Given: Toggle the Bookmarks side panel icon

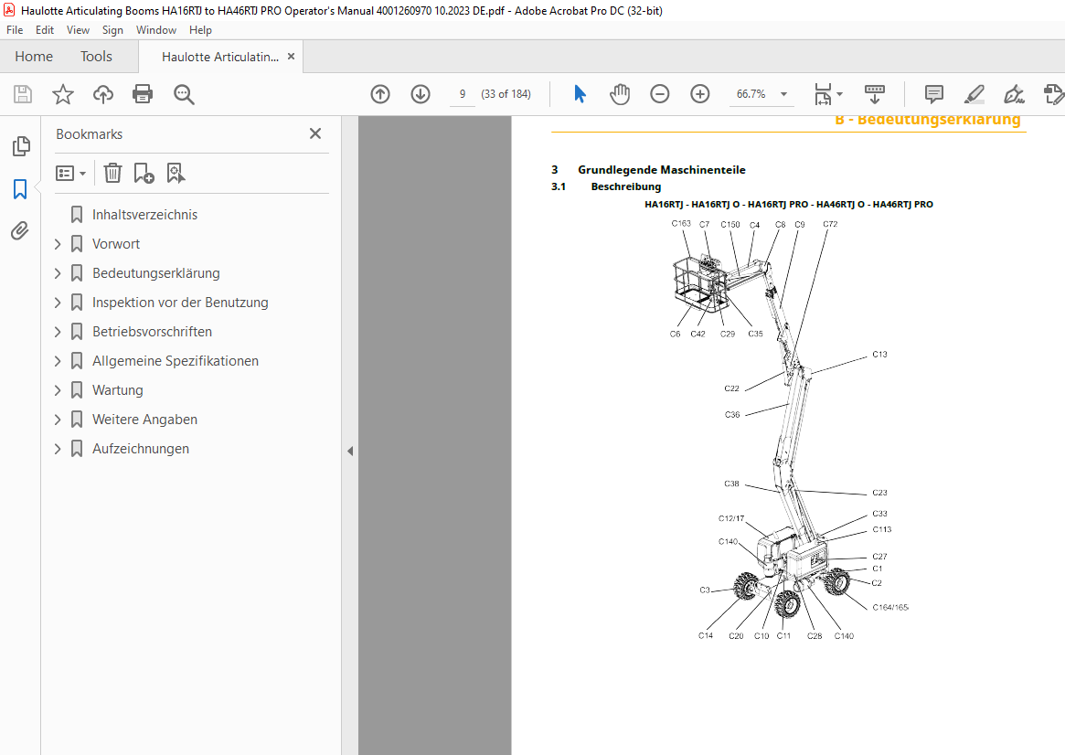Looking at the screenshot, I should 20,188.
